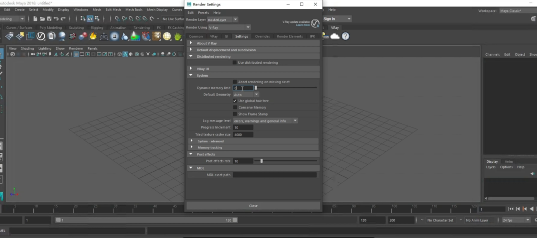Click the V-Ray help question mark icon

click(345, 36)
